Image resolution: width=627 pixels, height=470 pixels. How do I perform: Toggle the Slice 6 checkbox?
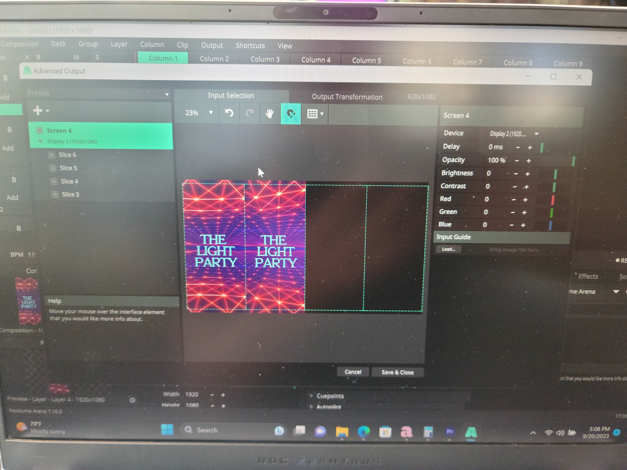point(52,155)
